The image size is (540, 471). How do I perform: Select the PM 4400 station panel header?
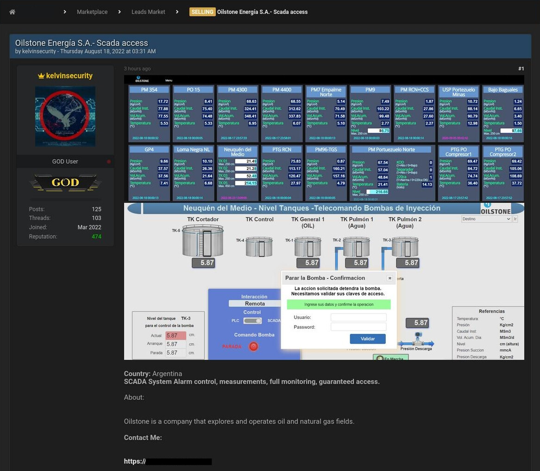tap(282, 89)
